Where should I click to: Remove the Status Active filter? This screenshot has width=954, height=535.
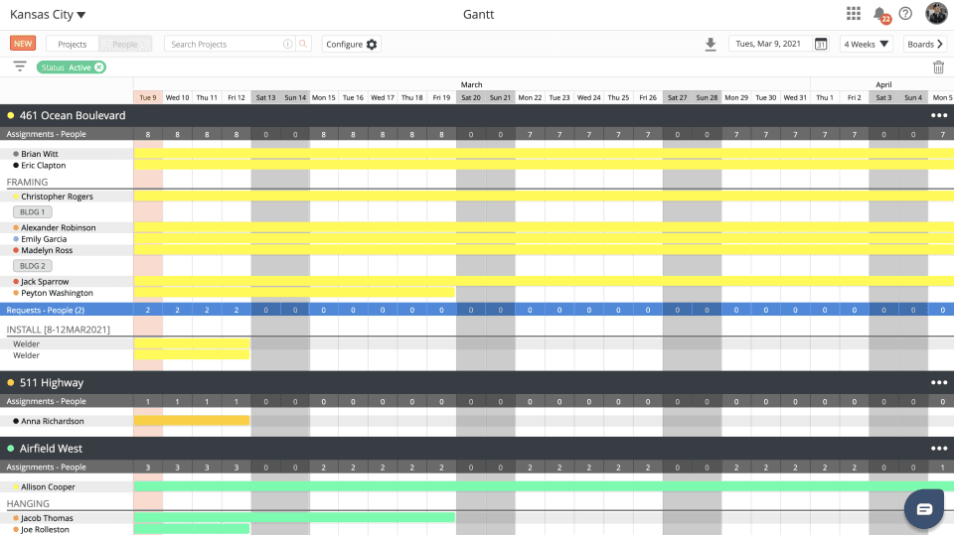click(x=99, y=67)
